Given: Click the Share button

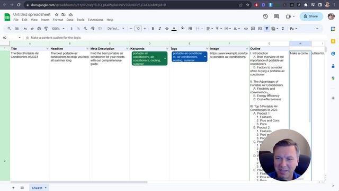Looking at the screenshot, I should pos(311,16).
